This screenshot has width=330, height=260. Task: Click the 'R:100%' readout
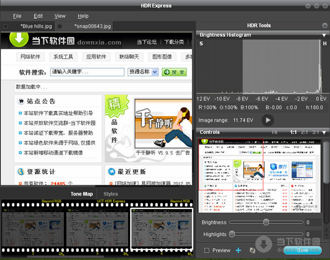point(207,108)
